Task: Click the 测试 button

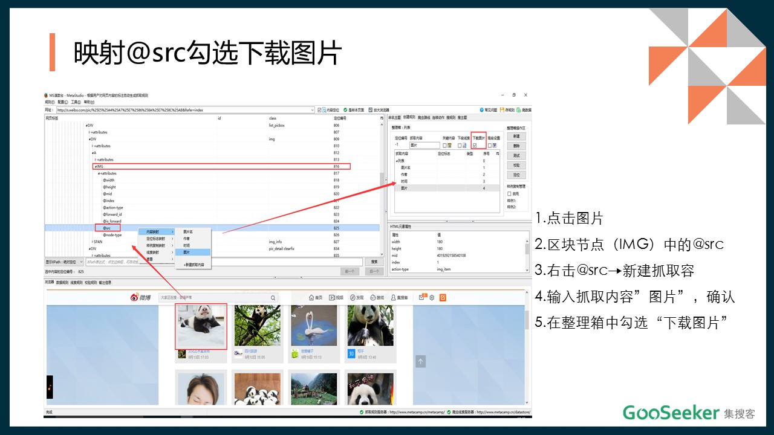Action: (516, 156)
